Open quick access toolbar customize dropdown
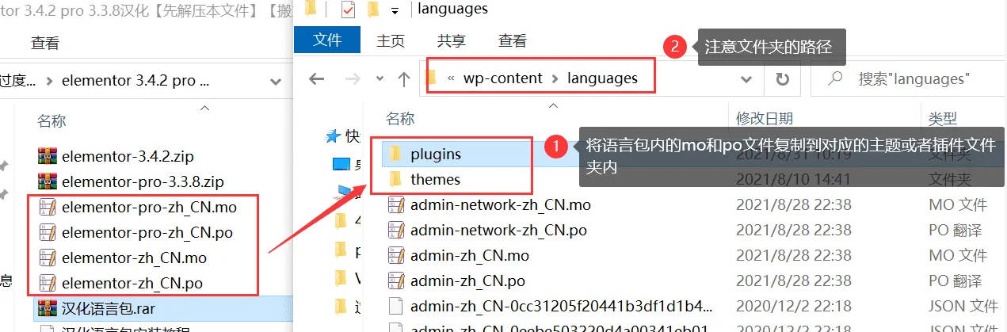This screenshot has width=1007, height=332. pyautogui.click(x=395, y=10)
